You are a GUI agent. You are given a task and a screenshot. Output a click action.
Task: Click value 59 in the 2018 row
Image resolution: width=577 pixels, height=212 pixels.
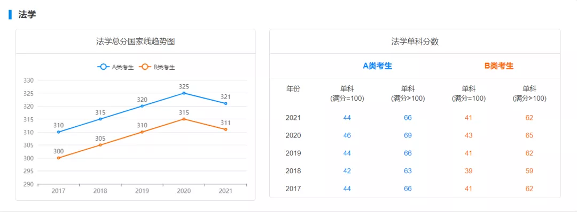coord(529,171)
